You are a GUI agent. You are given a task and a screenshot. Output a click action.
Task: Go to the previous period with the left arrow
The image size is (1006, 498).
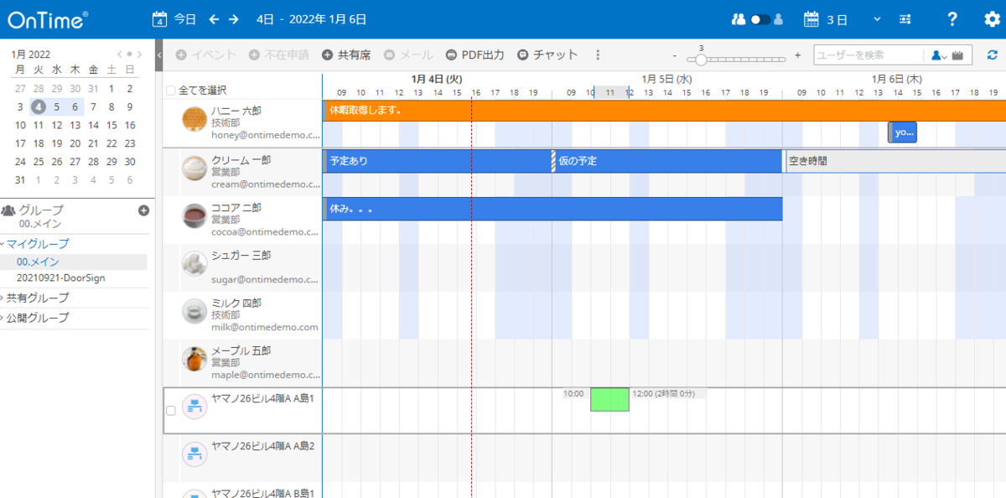pos(214,19)
